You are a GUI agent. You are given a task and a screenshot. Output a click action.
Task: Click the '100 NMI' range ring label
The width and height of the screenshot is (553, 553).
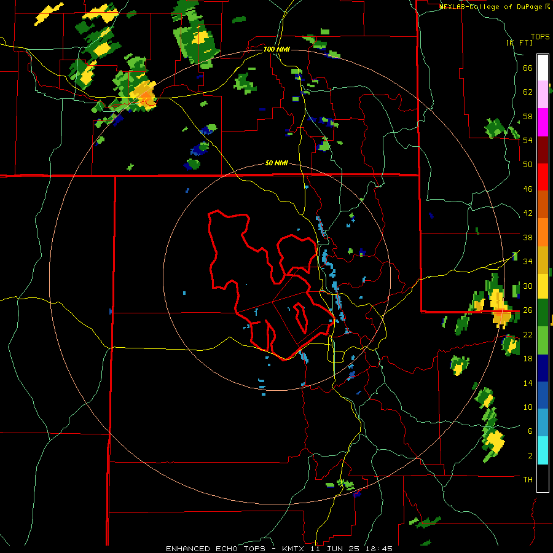[x=276, y=49]
